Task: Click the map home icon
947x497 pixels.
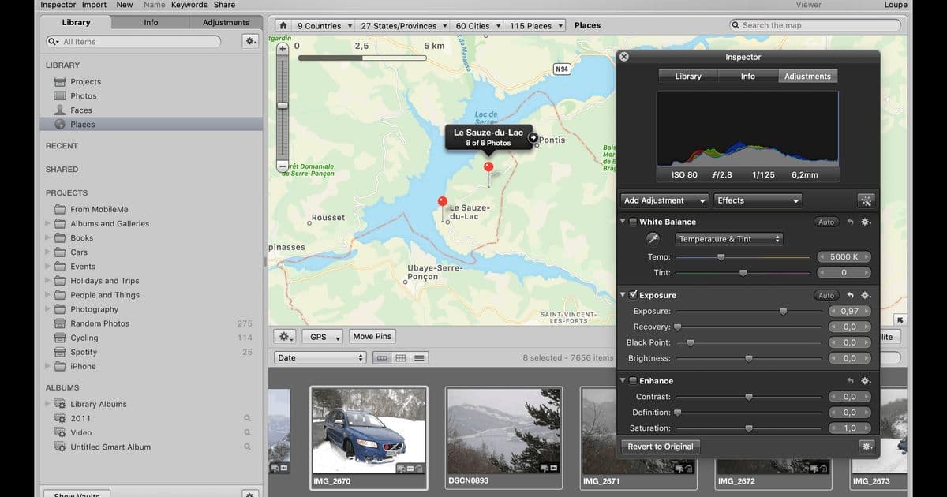Action: (x=283, y=24)
